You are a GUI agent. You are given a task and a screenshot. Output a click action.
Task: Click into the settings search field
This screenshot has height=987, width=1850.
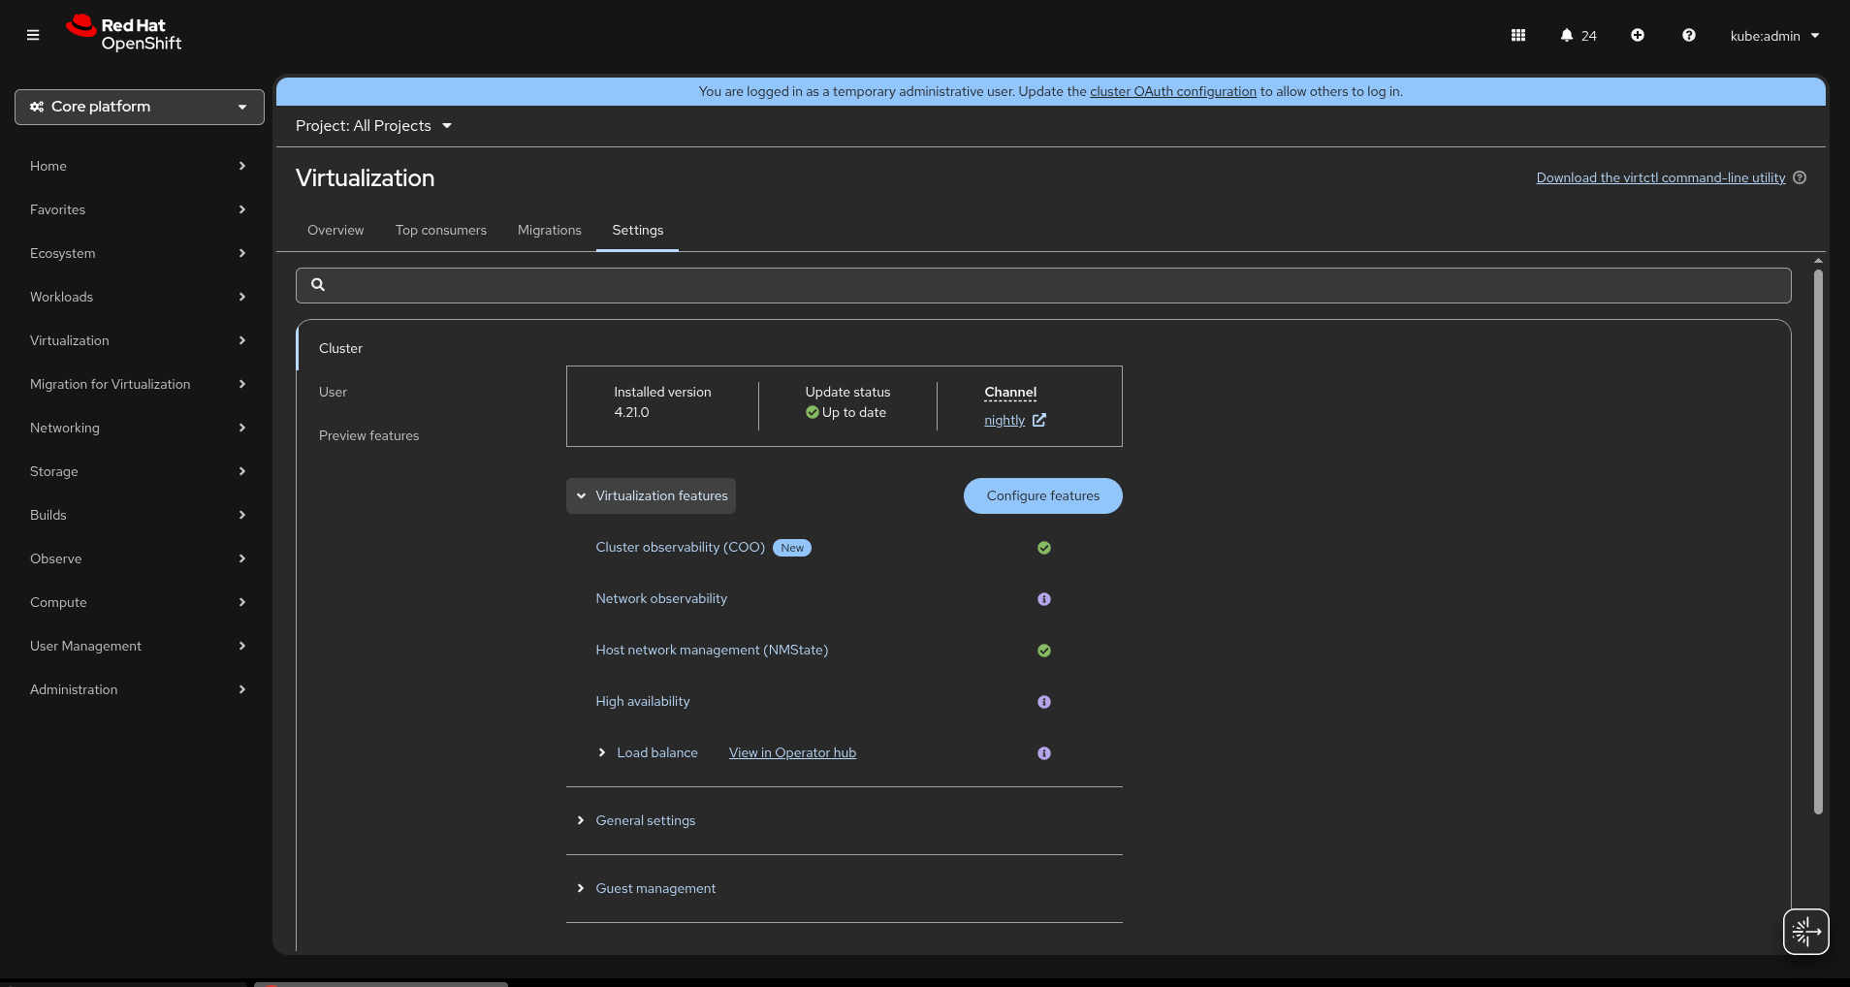click(1043, 285)
